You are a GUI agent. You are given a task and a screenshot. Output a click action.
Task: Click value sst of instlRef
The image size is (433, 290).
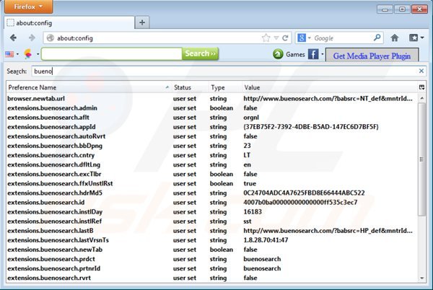(x=248, y=221)
